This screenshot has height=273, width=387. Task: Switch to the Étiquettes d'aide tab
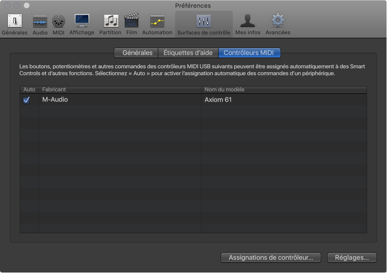pyautogui.click(x=188, y=53)
